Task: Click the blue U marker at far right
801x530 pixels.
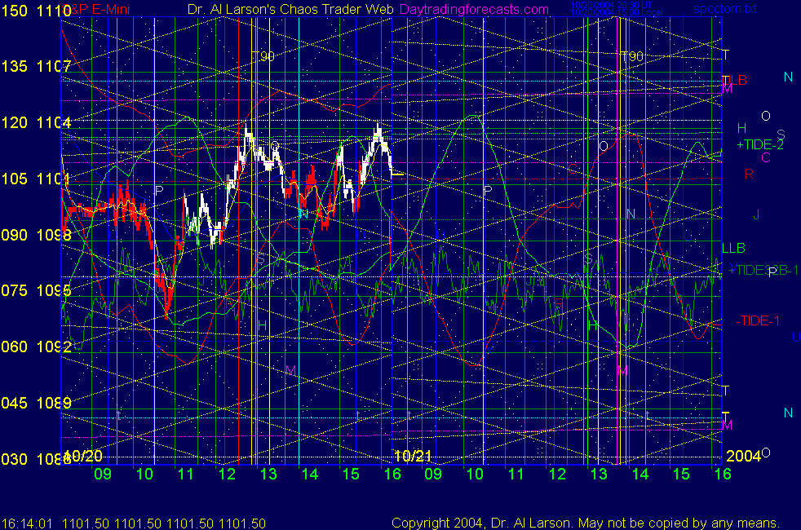Action: coord(795,337)
